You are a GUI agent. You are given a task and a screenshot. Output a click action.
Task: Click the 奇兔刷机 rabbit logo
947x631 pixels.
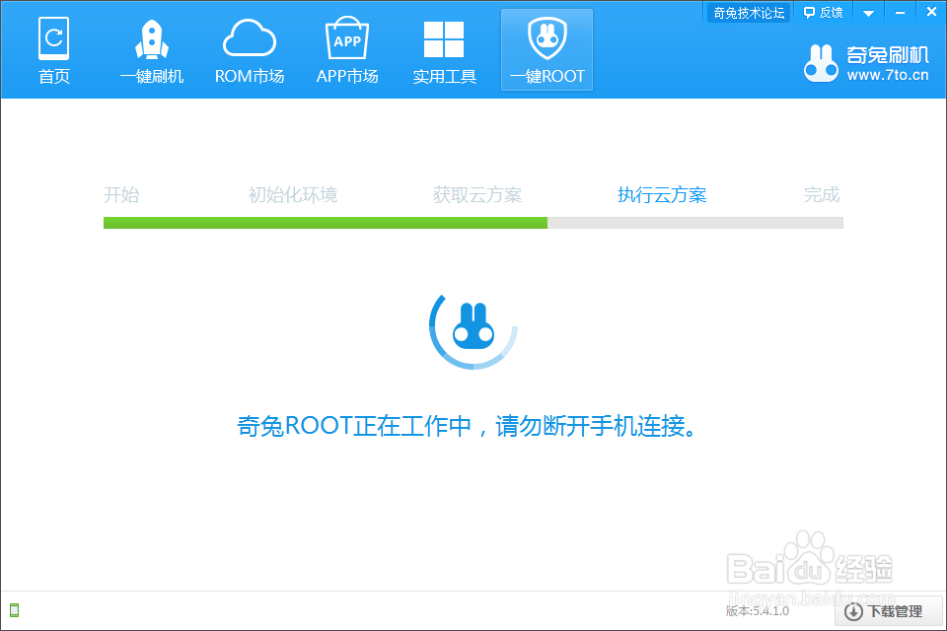point(821,63)
